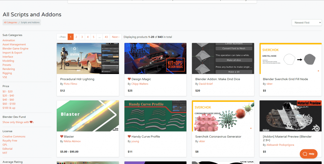Open the Help chat bubble
Viewport: 324px width, 164px height.
pyautogui.click(x=308, y=154)
